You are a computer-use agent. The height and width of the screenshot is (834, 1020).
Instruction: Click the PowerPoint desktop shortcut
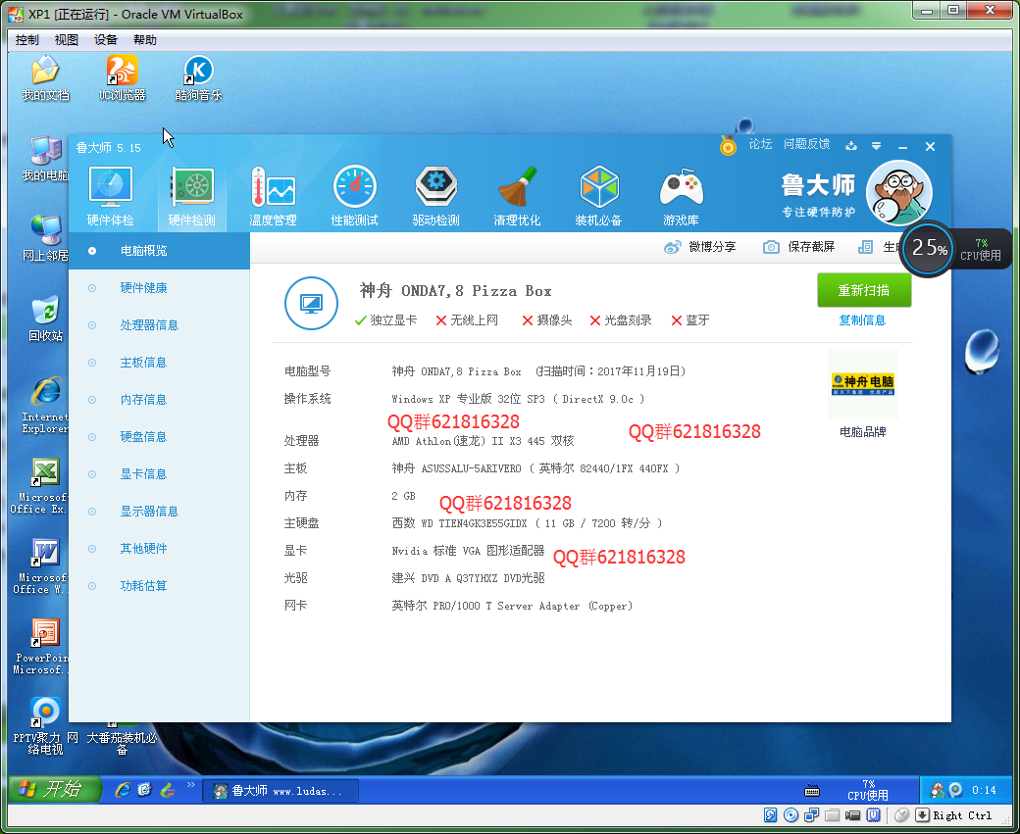[43, 646]
